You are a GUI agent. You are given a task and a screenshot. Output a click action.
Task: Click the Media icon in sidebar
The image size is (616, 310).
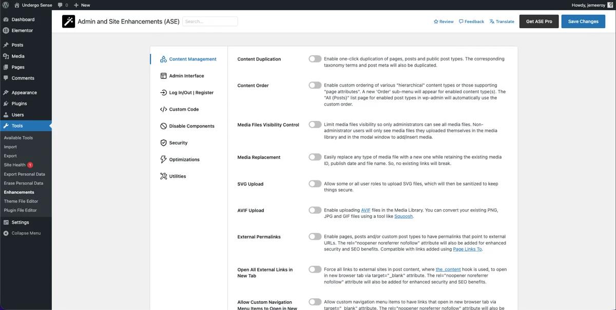pyautogui.click(x=6, y=56)
